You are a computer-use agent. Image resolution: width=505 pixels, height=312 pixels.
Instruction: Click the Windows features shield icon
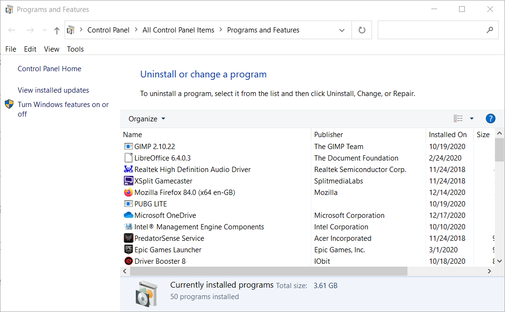click(9, 104)
